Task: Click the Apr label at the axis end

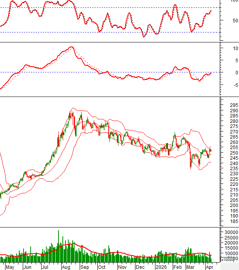Action: click(x=210, y=267)
